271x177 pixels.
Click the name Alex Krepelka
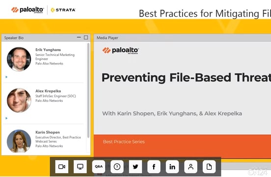(48, 91)
